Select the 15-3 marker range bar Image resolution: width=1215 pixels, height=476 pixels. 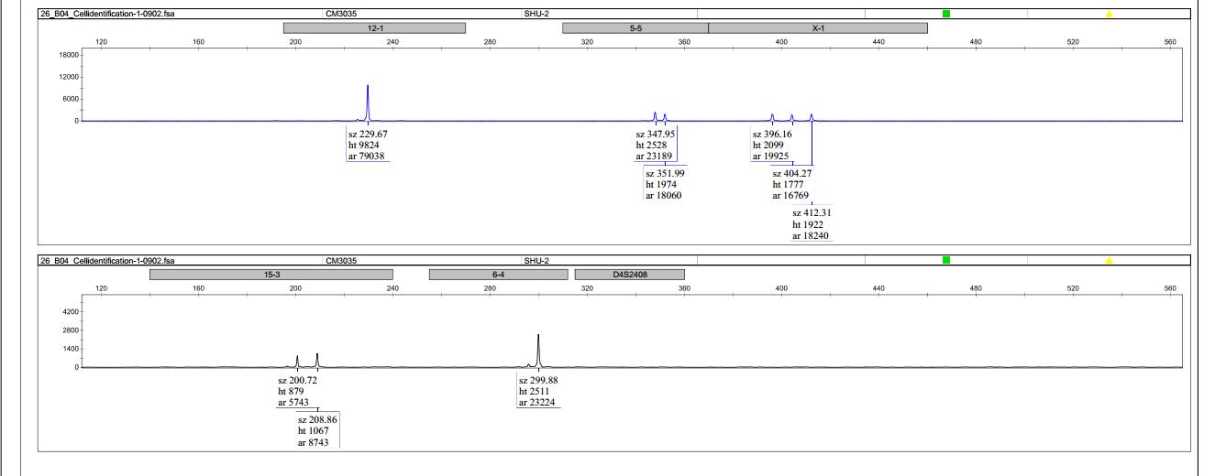(x=271, y=275)
